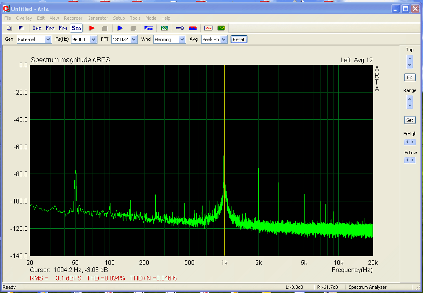Click the New document icon
Screen dimensions: 423x293
(x=9, y=28)
